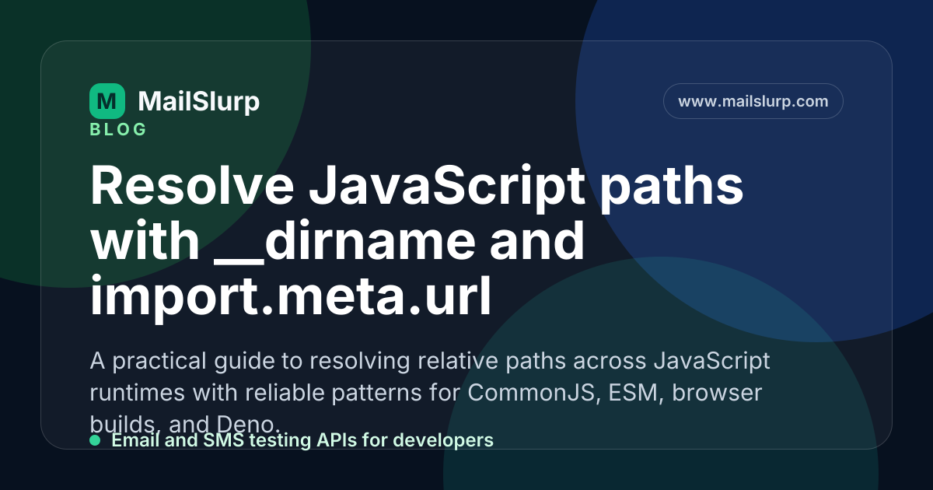The height and width of the screenshot is (490, 933).
Task: Click the description paragraph starting A practical guide
Action: point(430,393)
